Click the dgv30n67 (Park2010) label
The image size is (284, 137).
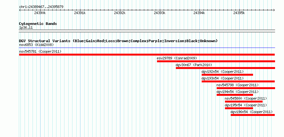pos(194,65)
